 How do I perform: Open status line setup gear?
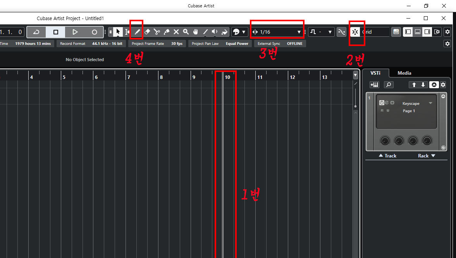coord(447,44)
